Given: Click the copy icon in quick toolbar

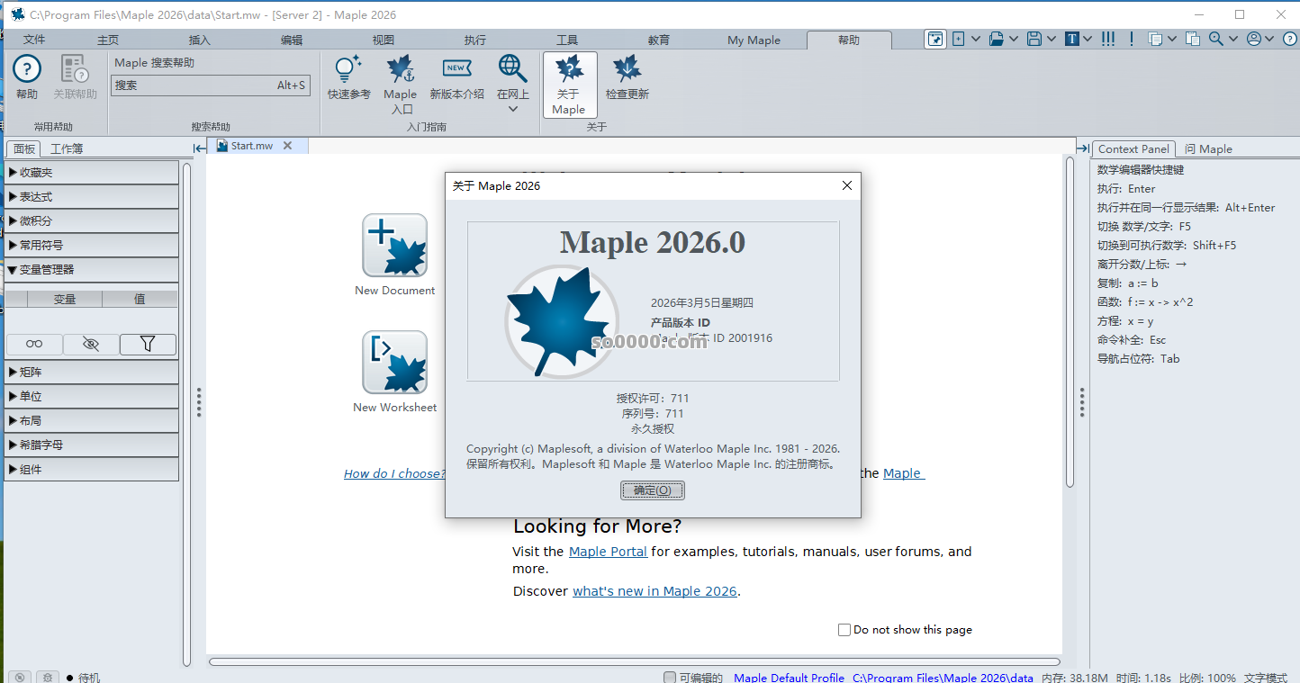Looking at the screenshot, I should point(1156,39).
